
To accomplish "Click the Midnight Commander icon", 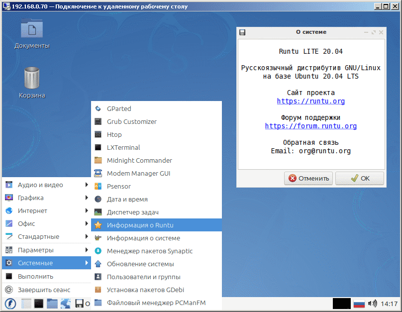I will click(x=98, y=161).
